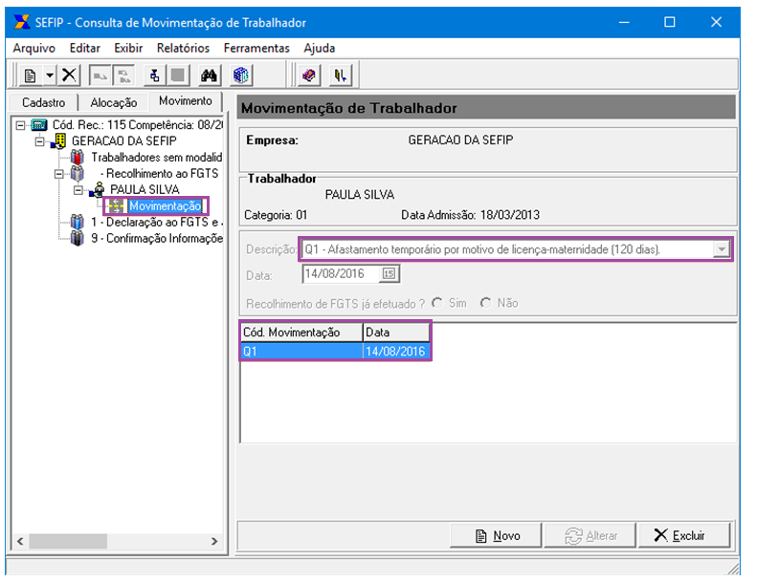
Task: Click the Novo button
Action: tap(496, 536)
